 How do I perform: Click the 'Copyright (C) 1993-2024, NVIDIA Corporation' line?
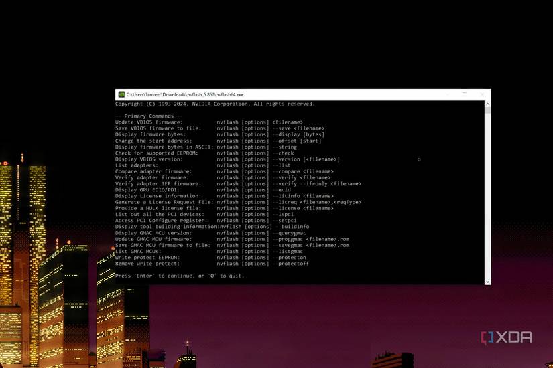click(214, 104)
